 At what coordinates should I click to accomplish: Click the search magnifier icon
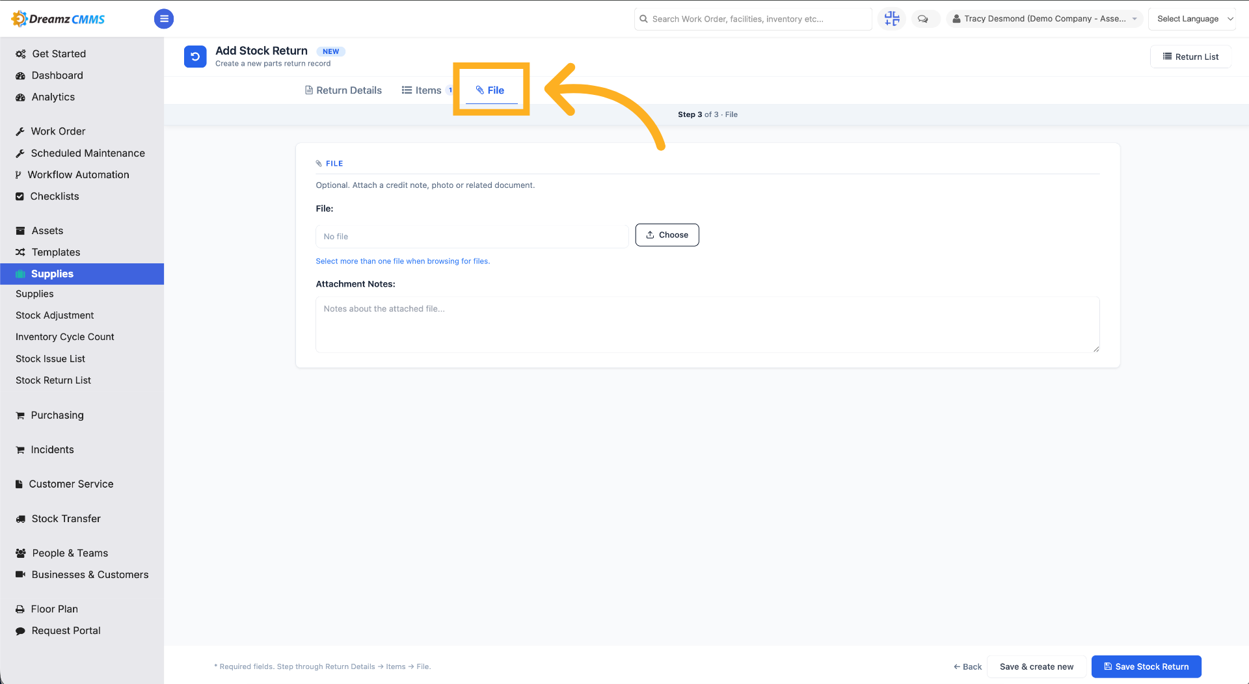643,19
